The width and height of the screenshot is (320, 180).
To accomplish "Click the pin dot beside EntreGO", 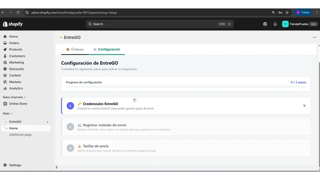I will [x=48, y=122].
